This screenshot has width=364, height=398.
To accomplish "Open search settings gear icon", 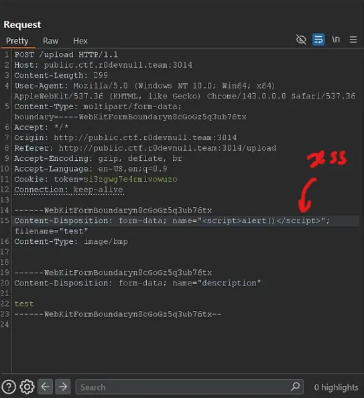I will 27,387.
